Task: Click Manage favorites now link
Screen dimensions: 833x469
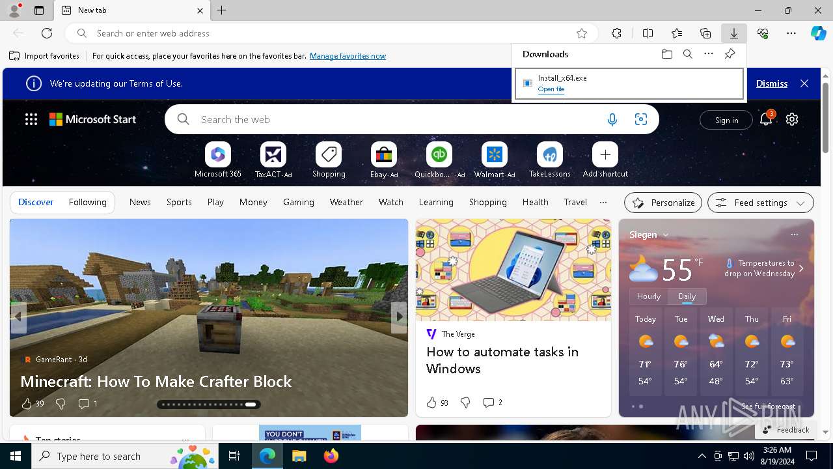Action: pyautogui.click(x=348, y=56)
